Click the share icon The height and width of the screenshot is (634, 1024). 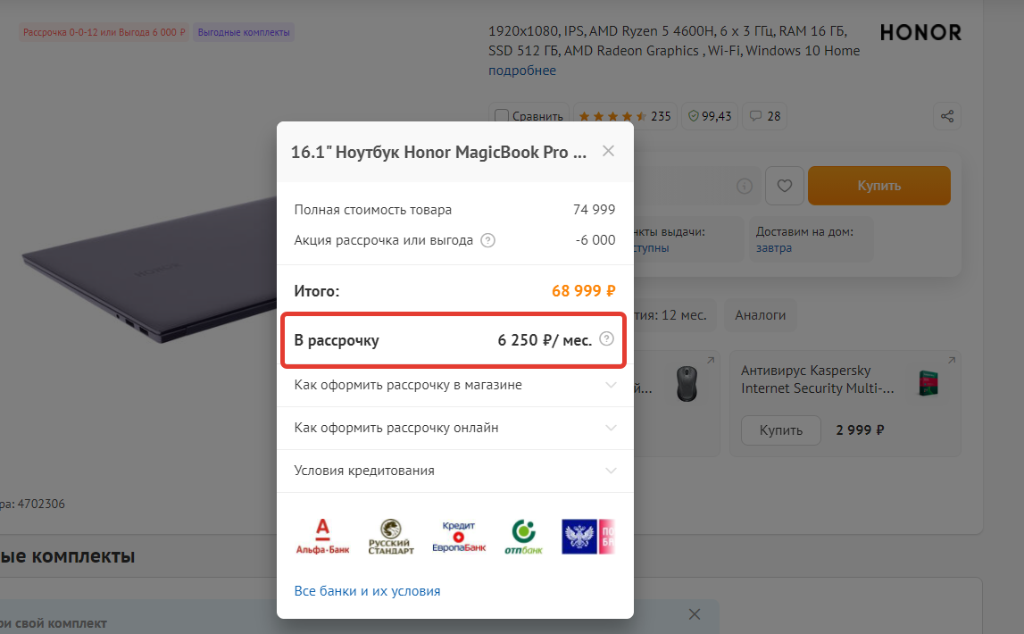pos(947,116)
